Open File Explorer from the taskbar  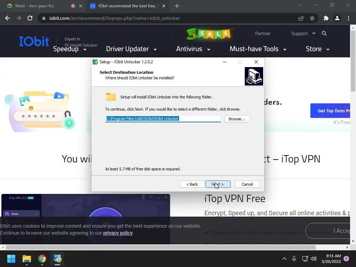(x=26, y=259)
